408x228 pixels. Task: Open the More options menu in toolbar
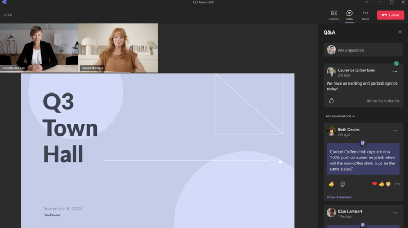point(365,14)
